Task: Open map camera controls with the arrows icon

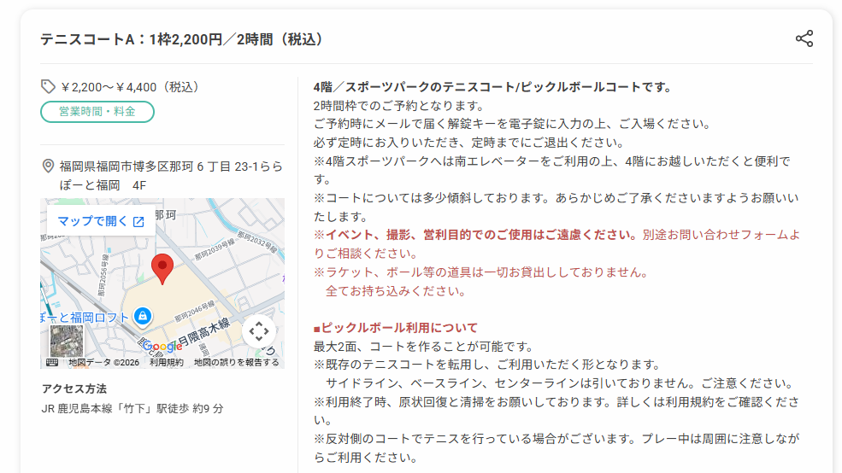Action: click(259, 331)
